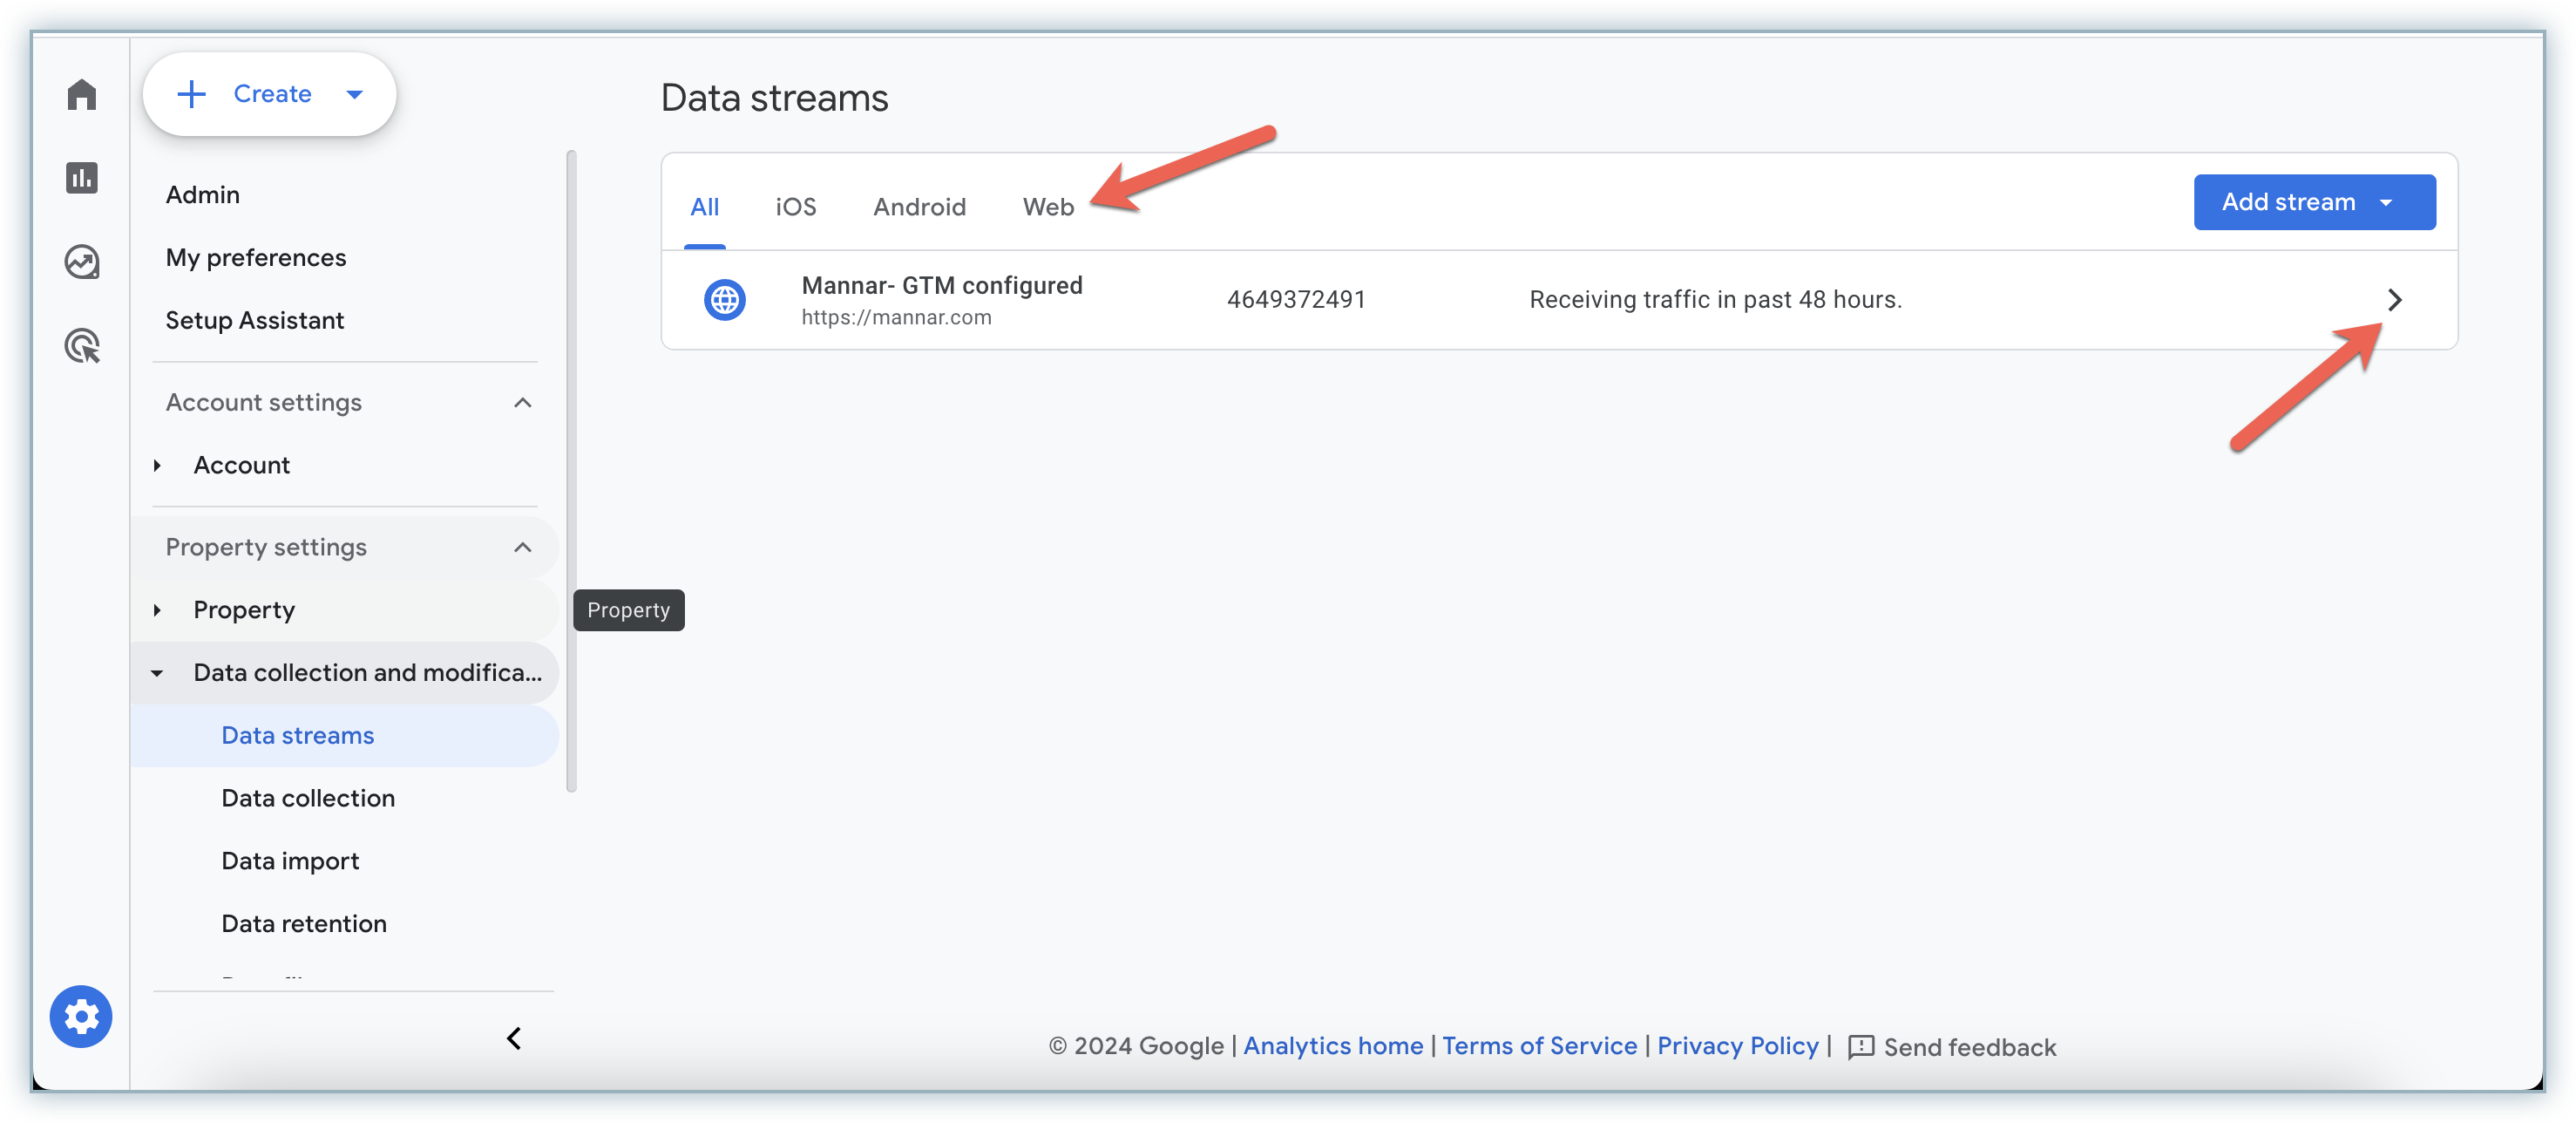Collapse the Account settings section
Screen dimensions: 2576x1123
522,402
